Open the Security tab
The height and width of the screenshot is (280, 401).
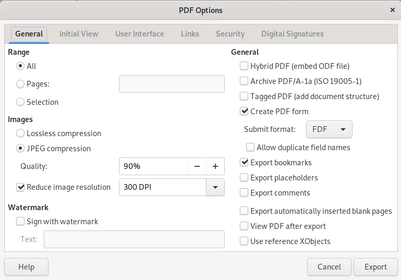230,34
